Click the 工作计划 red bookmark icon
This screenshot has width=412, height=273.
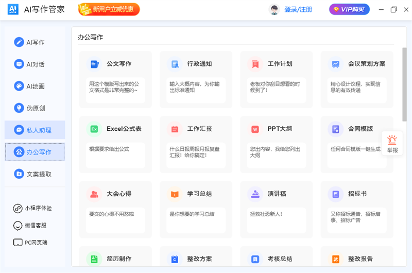pos(255,64)
